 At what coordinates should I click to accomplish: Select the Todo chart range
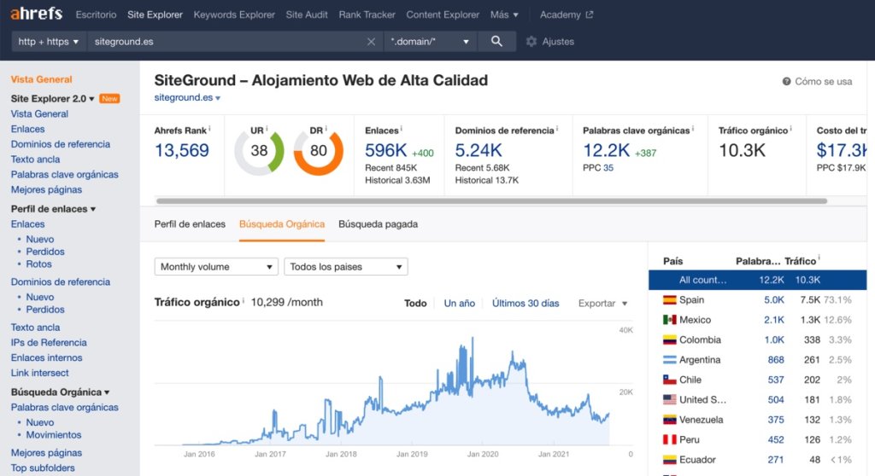click(415, 303)
